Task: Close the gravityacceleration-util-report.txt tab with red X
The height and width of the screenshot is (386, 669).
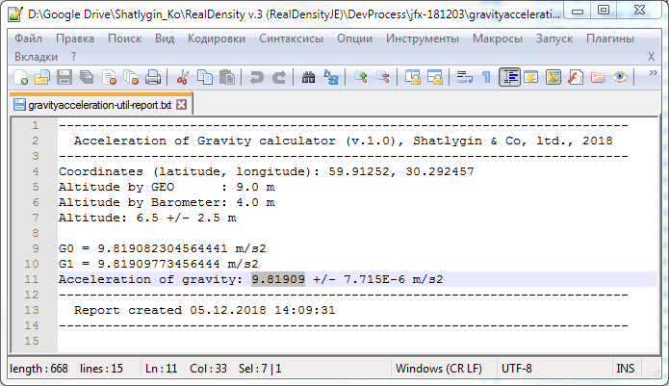Action: 181,105
